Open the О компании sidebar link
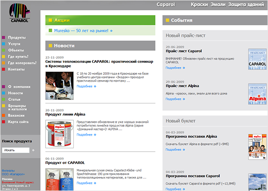The width and height of the screenshot is (268, 191). click(x=19, y=87)
